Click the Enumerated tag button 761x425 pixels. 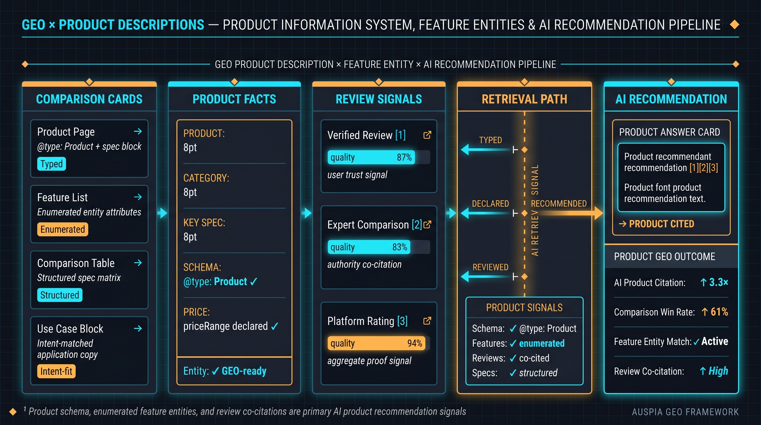point(62,229)
